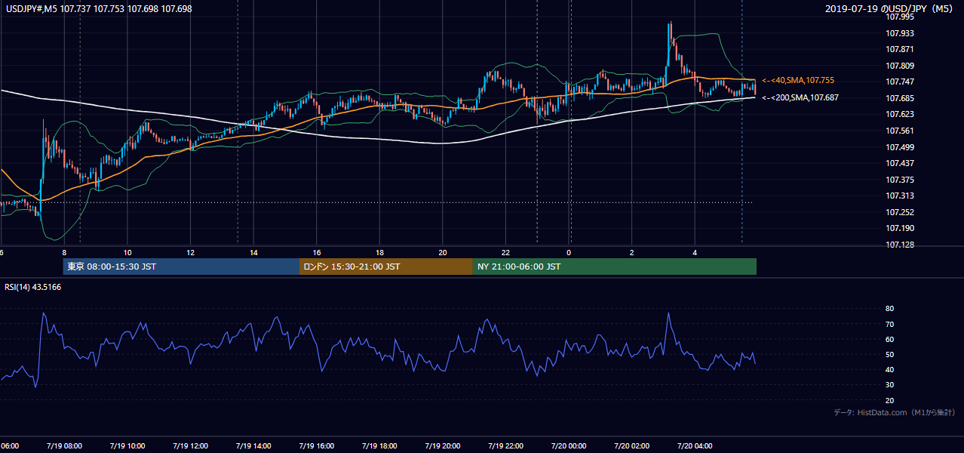Select the ロンドン 15:30-21:00 JST session bar
The height and width of the screenshot is (453, 964).
pos(386,267)
